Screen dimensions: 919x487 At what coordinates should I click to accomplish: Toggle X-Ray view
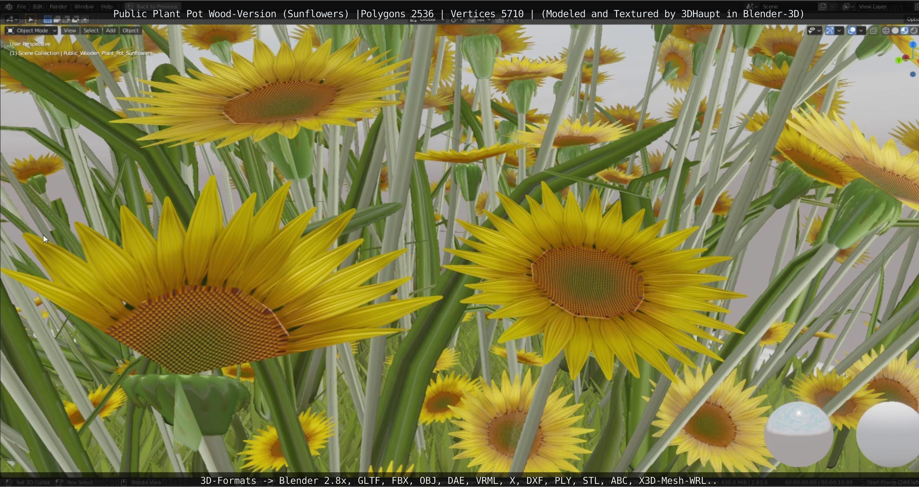(873, 31)
